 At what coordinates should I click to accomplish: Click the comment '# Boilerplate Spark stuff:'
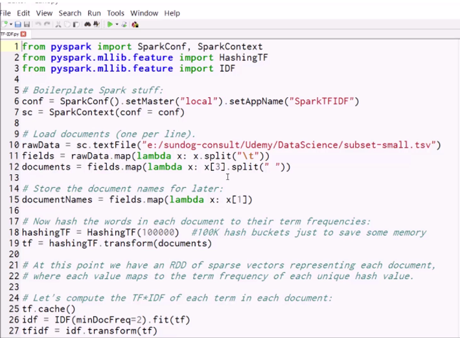pyautogui.click(x=93, y=90)
